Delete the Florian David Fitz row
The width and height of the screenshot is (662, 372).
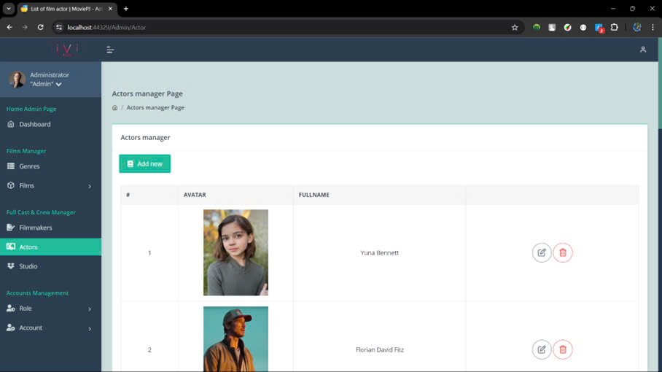click(x=562, y=349)
